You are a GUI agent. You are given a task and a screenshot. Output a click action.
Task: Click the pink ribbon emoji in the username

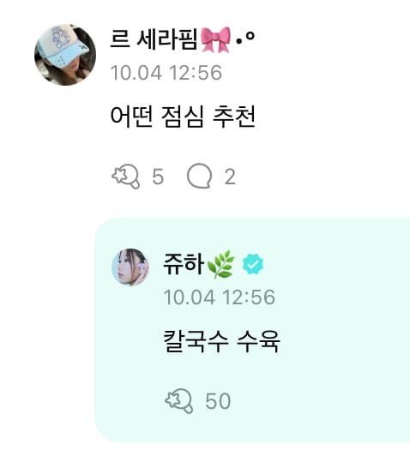[215, 39]
